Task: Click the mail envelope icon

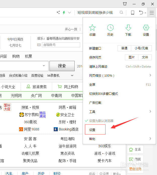Action: click(39, 45)
